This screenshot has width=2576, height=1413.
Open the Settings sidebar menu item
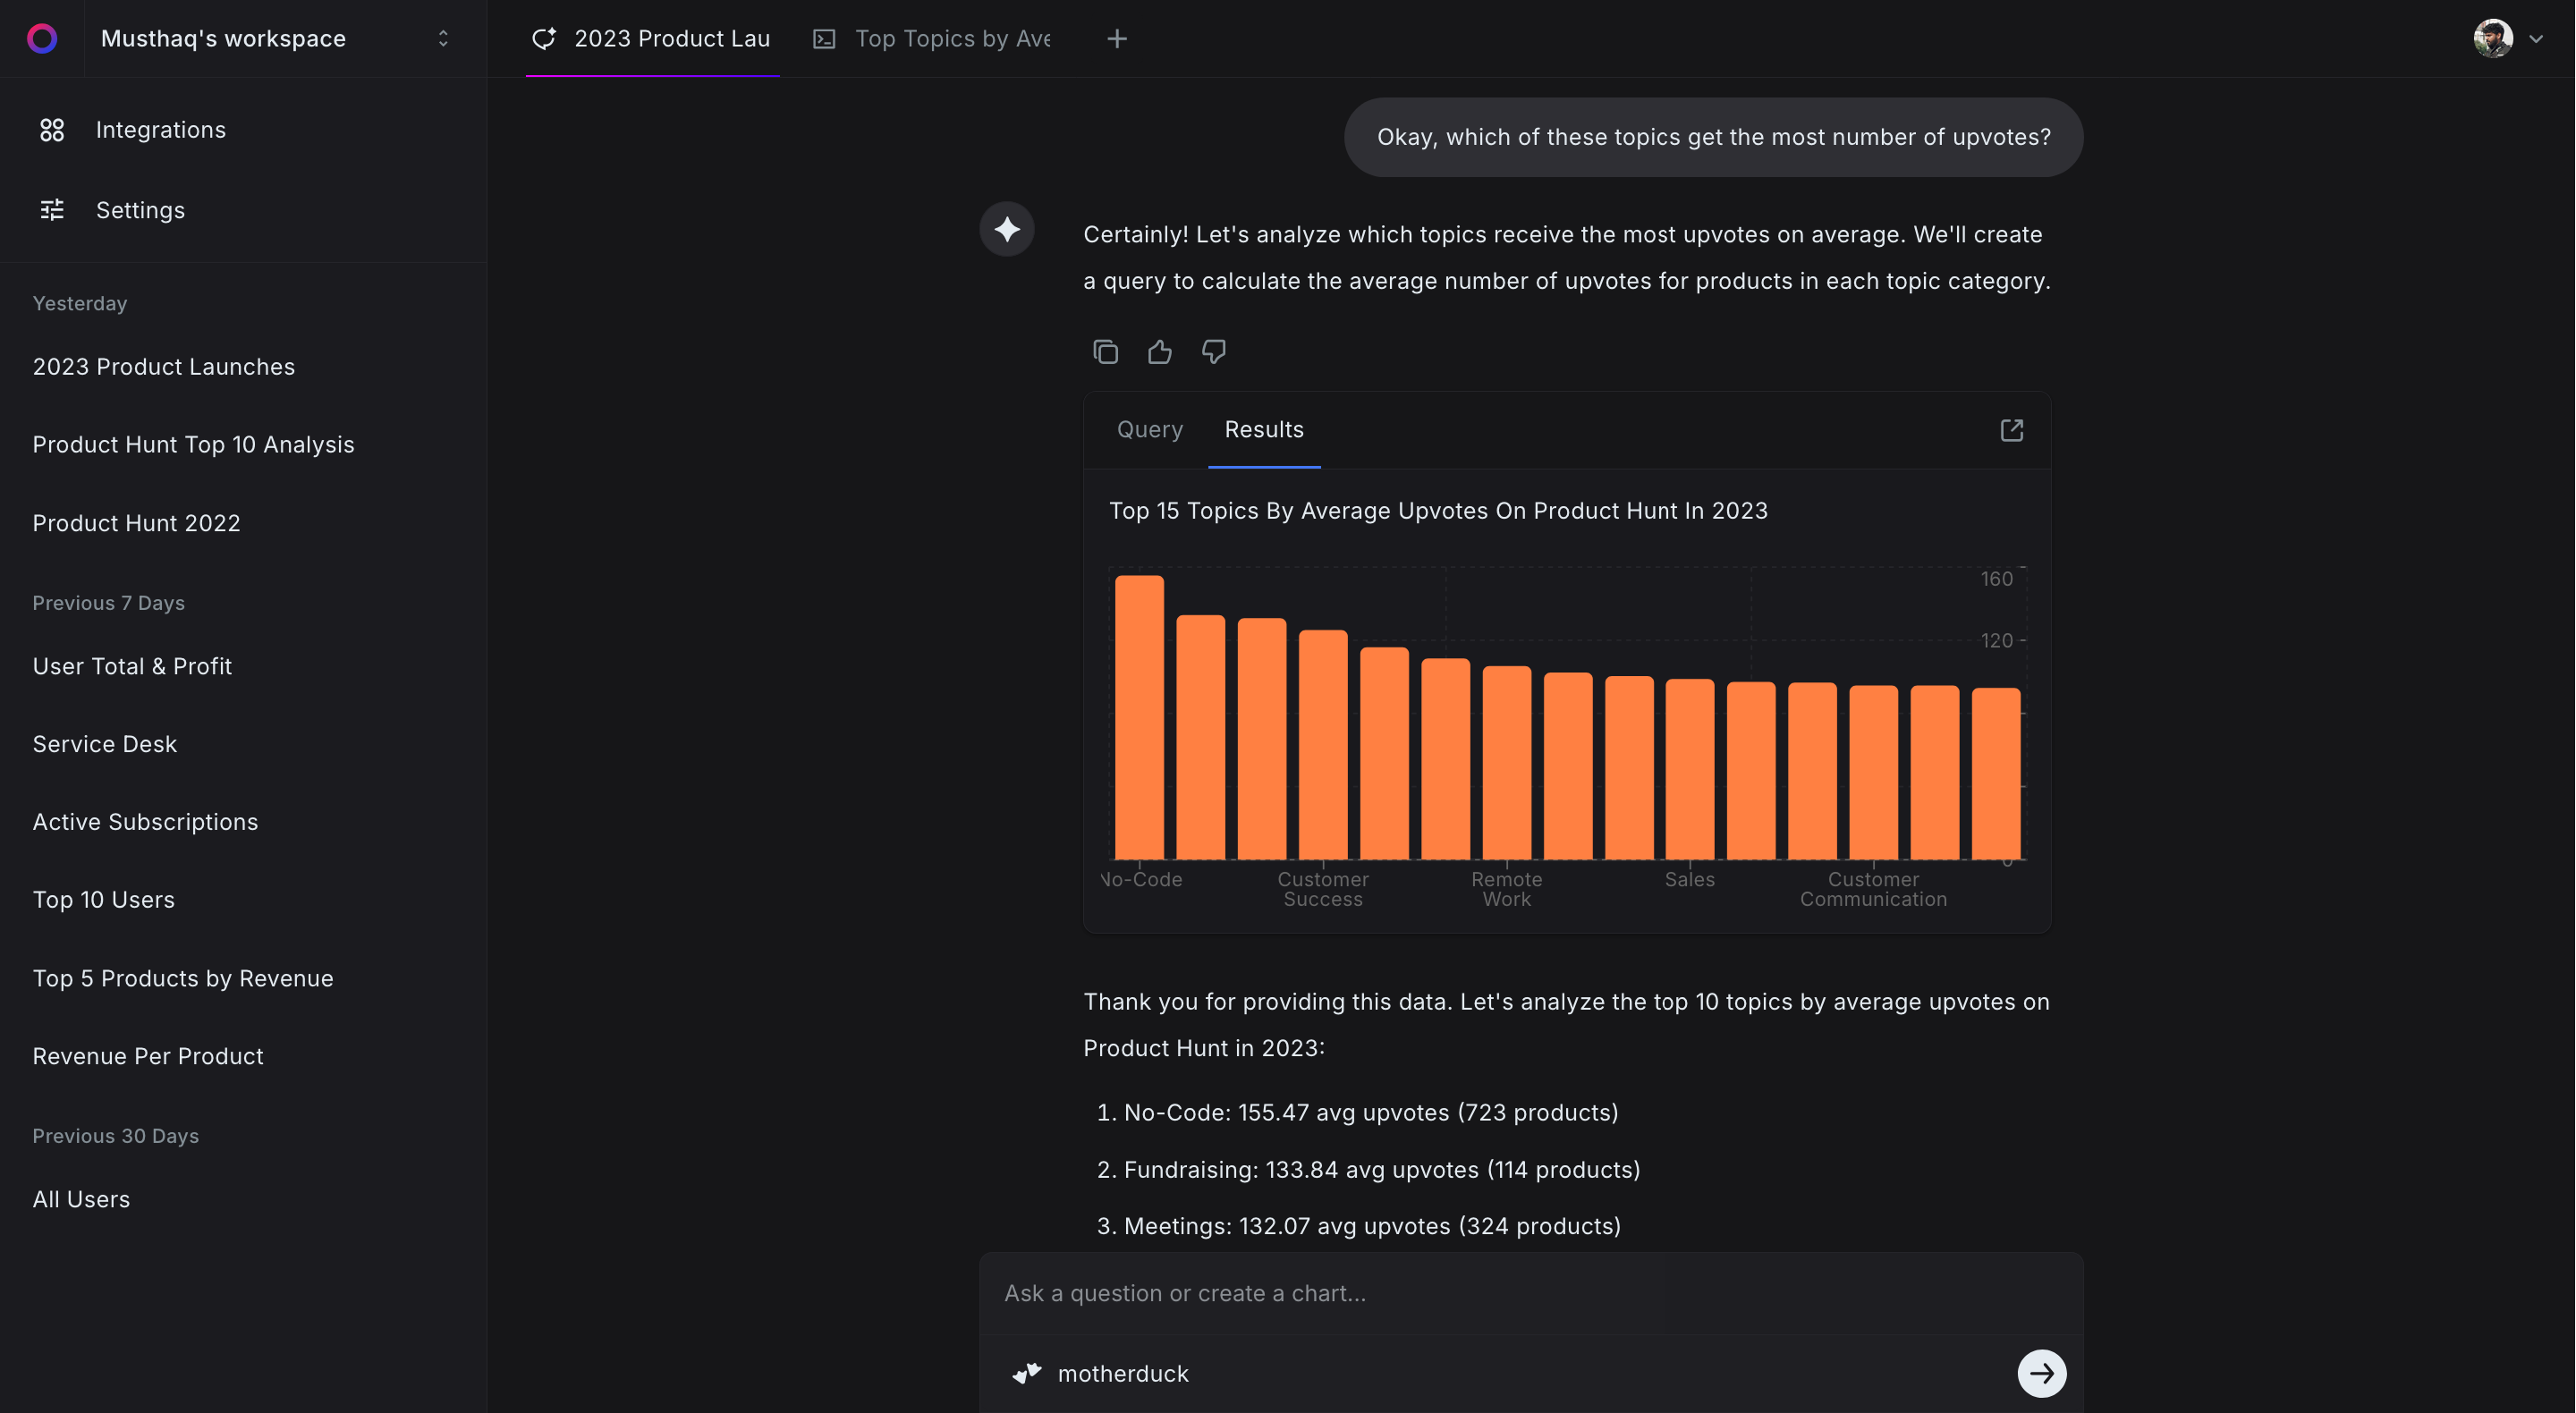(x=141, y=210)
